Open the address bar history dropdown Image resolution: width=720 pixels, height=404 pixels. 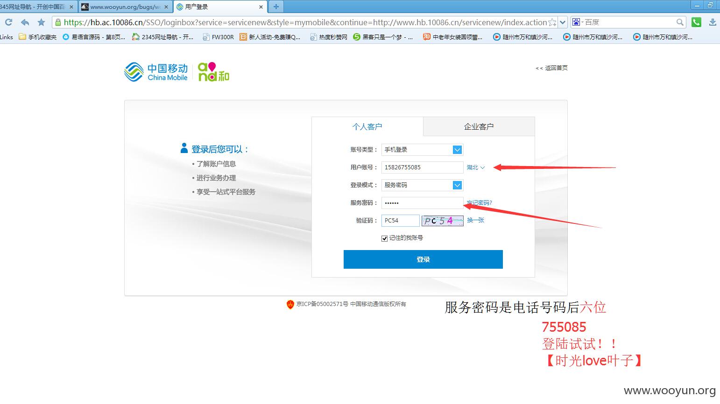[563, 22]
